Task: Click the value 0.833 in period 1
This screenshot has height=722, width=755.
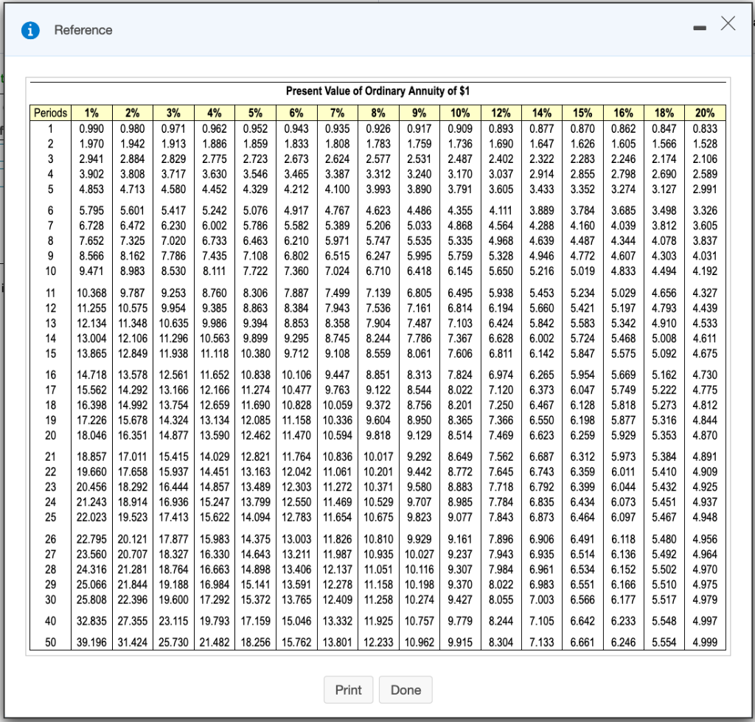Action: pos(705,128)
